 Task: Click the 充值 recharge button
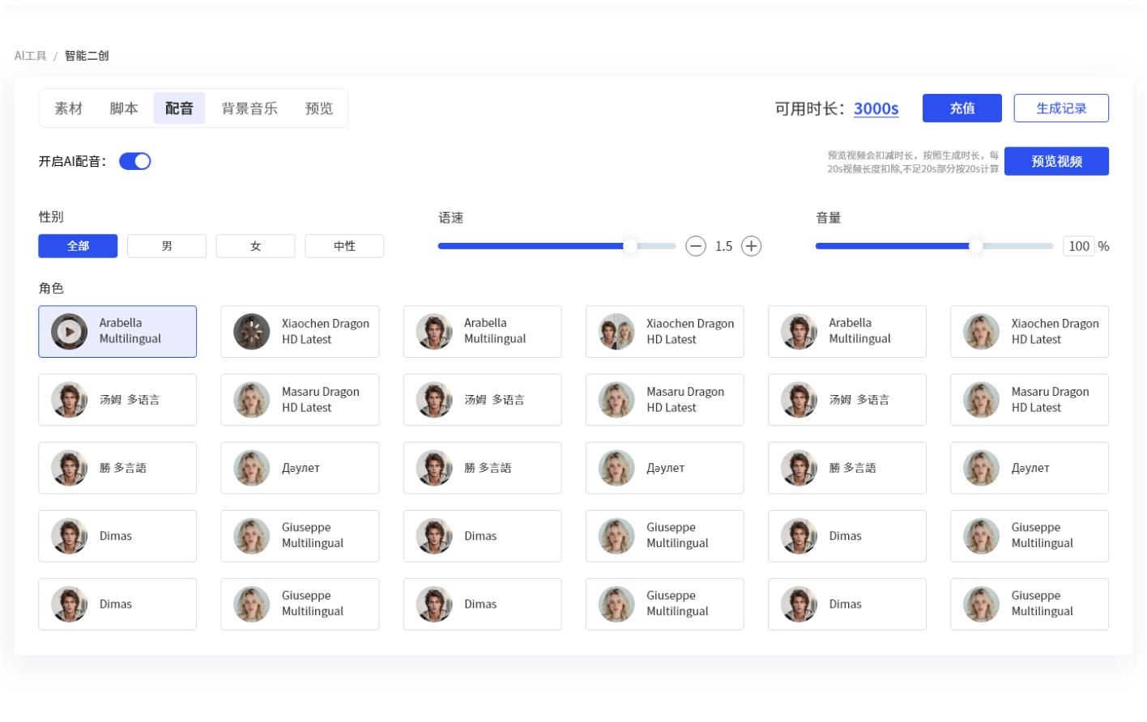(x=962, y=108)
